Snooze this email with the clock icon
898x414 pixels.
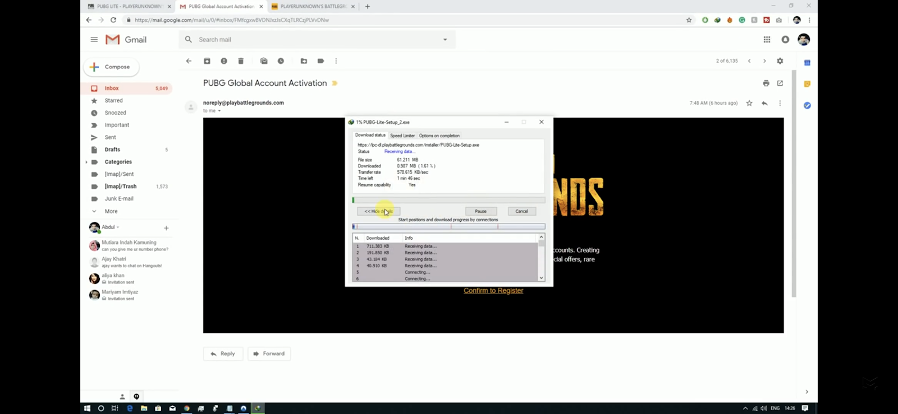[281, 61]
